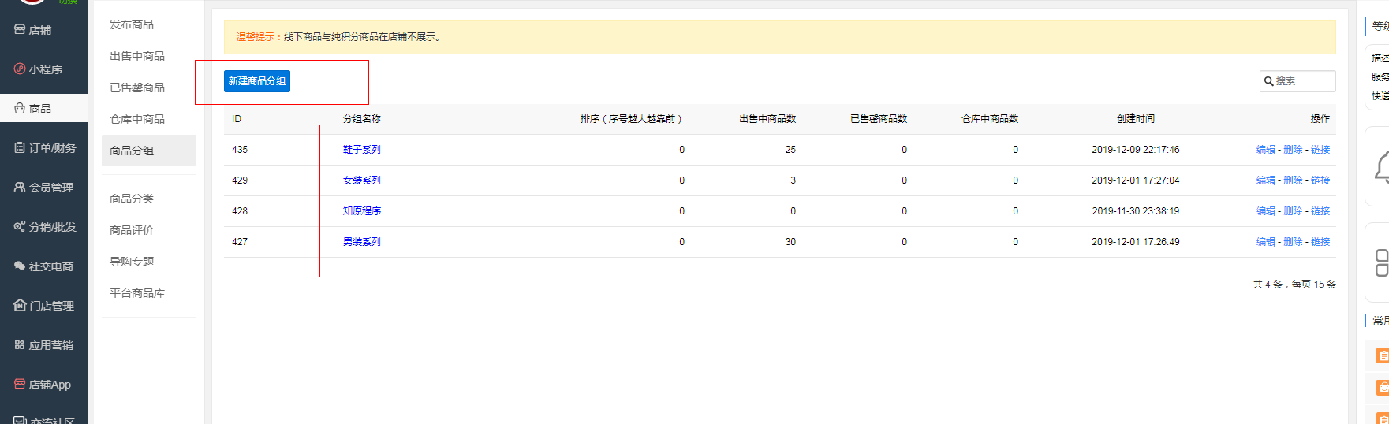This screenshot has height=424, width=1389.
Task: Open the 小程序 sidebar icon
Action: click(20, 69)
